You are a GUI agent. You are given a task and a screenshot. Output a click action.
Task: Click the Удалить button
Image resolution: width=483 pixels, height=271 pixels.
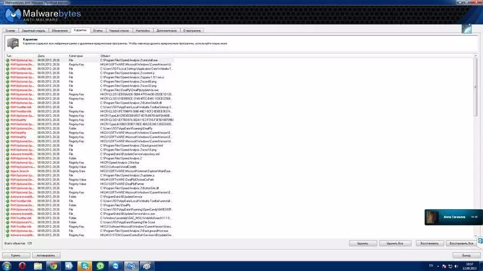tap(363, 243)
